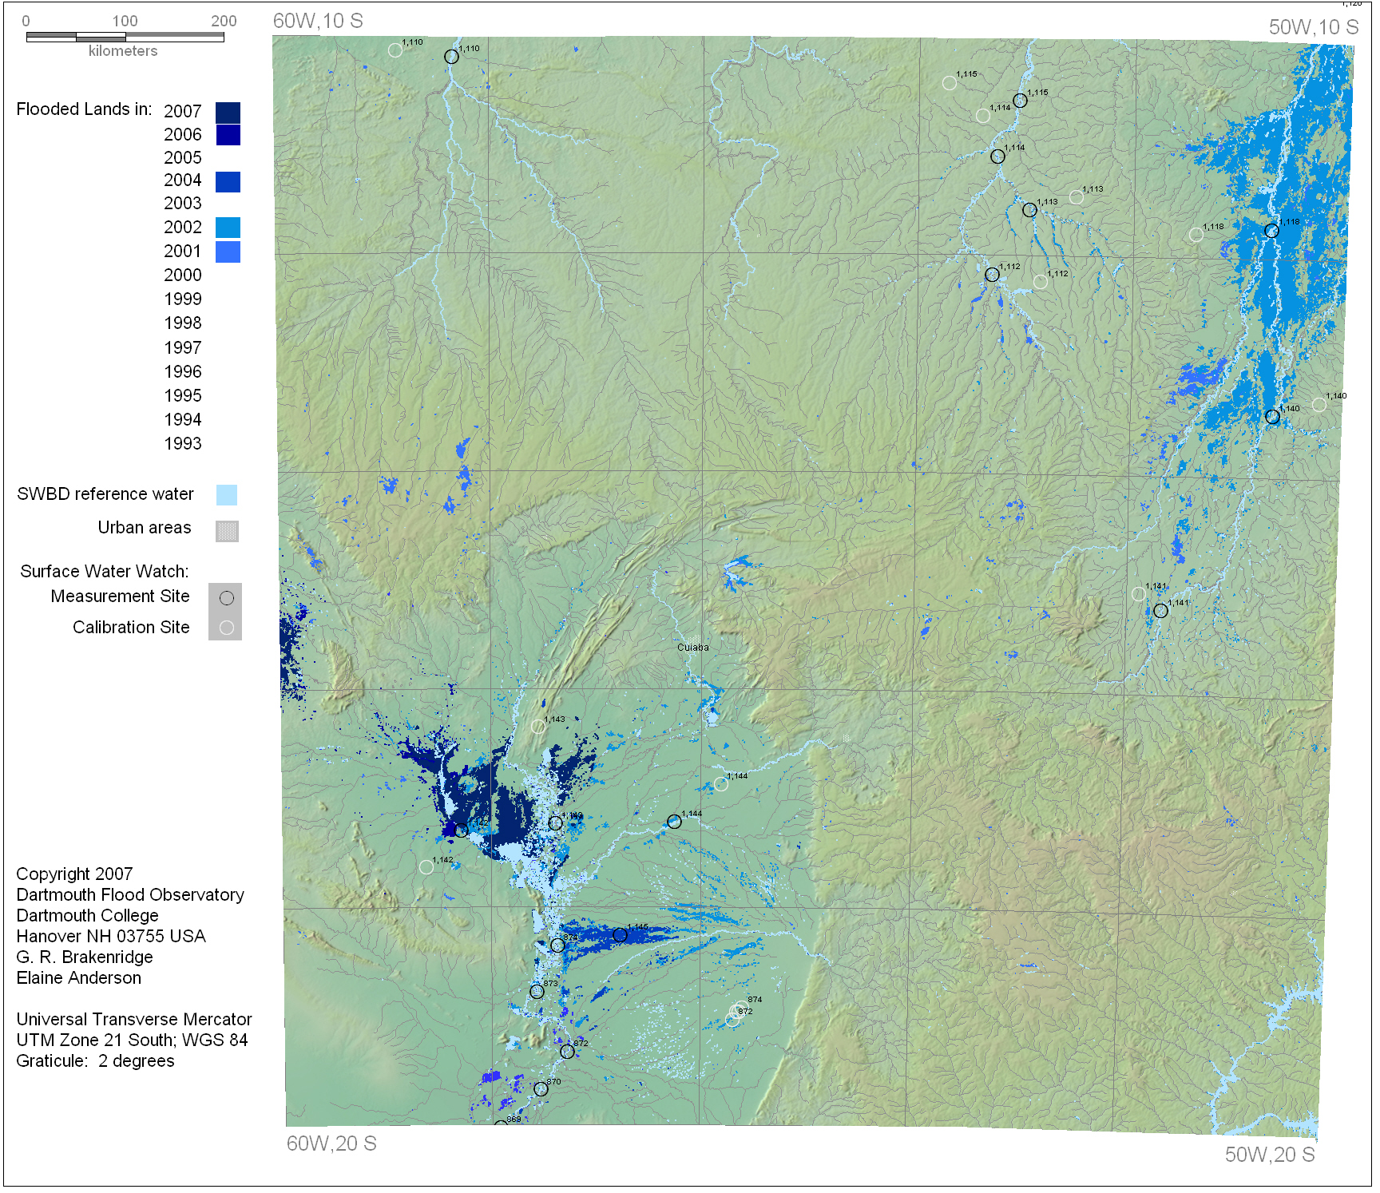Click the Dartmouth Flood Observatory text
This screenshot has width=1380, height=1193.
click(130, 895)
